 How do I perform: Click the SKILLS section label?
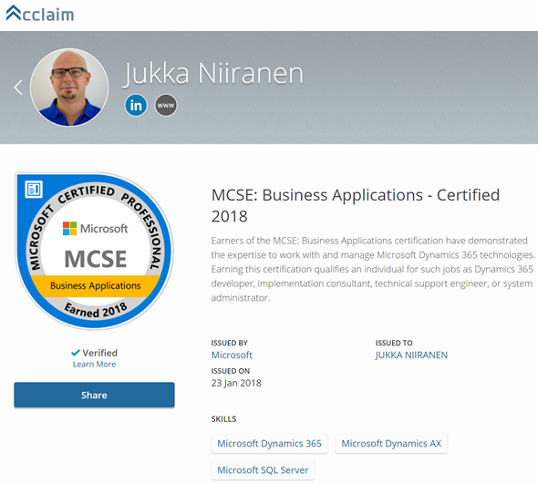tap(223, 418)
